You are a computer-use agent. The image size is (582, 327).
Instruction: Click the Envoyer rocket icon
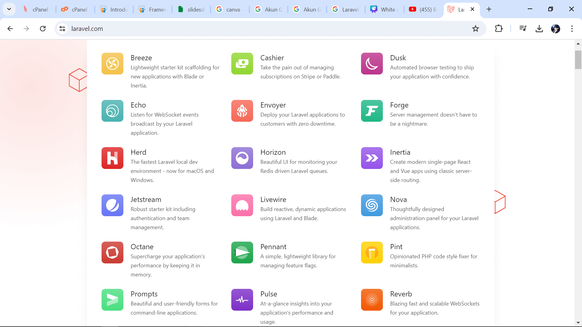tap(242, 111)
